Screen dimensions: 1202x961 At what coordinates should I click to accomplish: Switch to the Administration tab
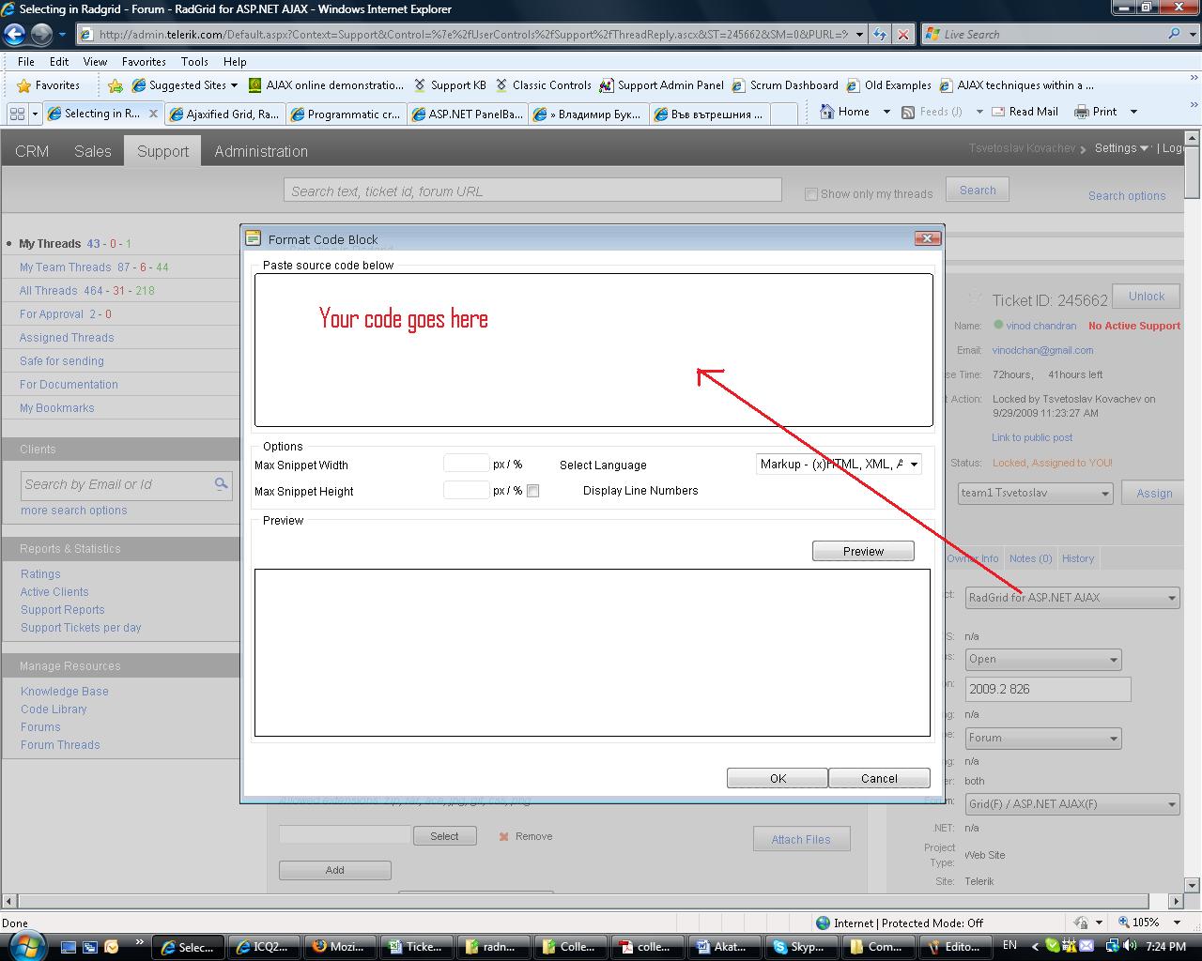261,151
